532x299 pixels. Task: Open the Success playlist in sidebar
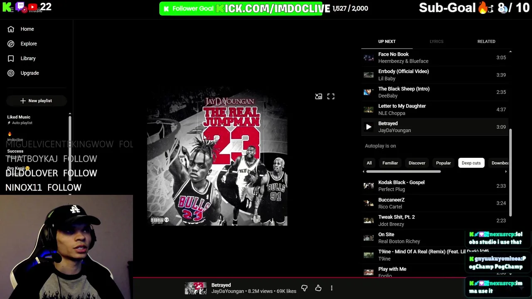[15, 151]
